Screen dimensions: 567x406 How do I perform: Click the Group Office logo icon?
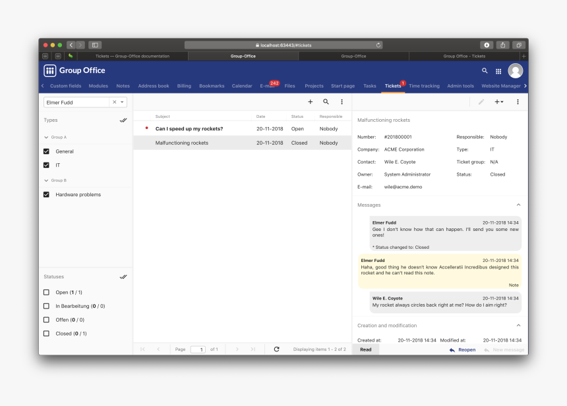coord(50,70)
